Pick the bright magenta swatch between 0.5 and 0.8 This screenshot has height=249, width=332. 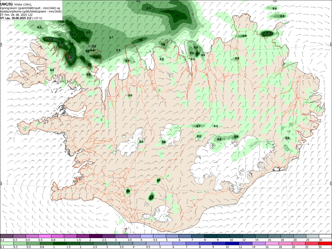[45, 236]
